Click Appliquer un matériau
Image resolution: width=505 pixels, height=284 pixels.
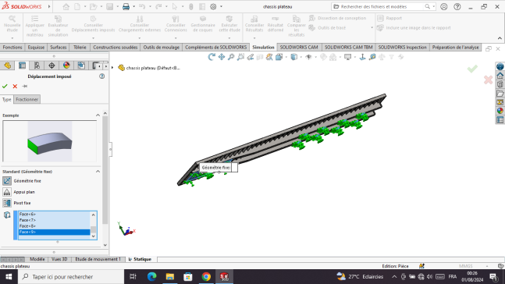pos(35,26)
